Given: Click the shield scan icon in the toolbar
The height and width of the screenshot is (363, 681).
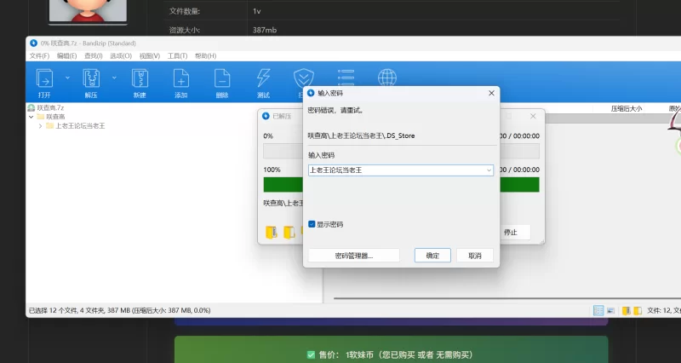Looking at the screenshot, I should click(303, 78).
